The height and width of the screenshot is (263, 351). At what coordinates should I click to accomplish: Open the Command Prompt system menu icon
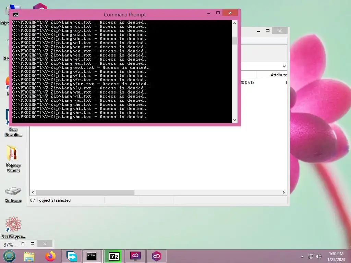[16, 15]
